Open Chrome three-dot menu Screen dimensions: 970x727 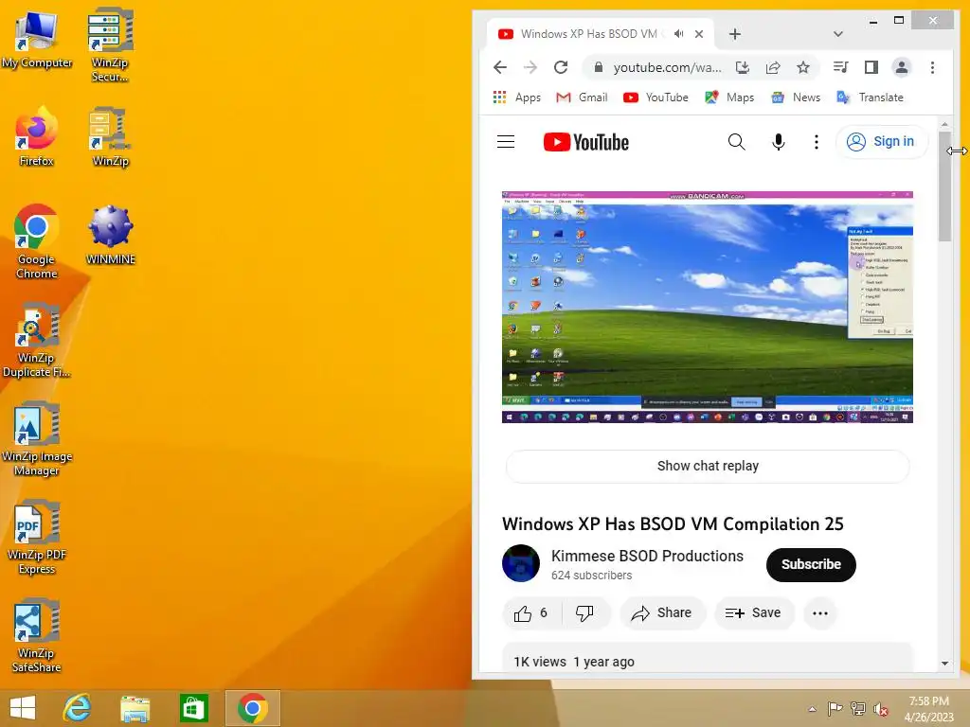click(932, 67)
